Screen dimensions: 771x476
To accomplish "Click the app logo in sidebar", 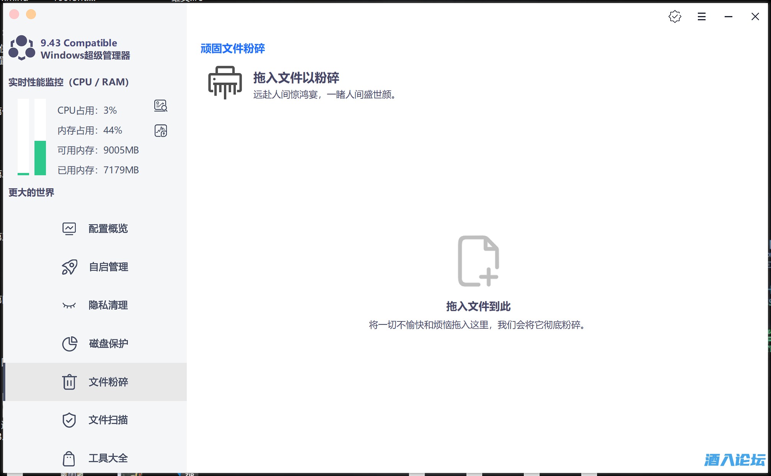I will tap(22, 48).
